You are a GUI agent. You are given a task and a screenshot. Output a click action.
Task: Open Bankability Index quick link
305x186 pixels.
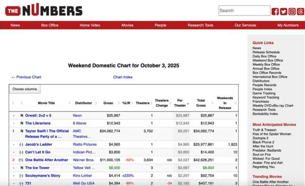tap(265, 114)
